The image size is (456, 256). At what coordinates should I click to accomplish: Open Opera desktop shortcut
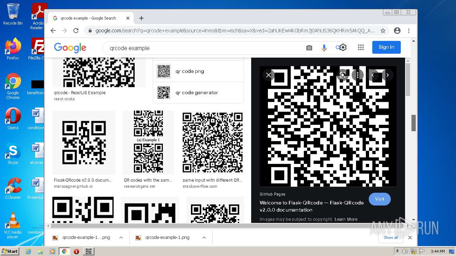coord(13,119)
